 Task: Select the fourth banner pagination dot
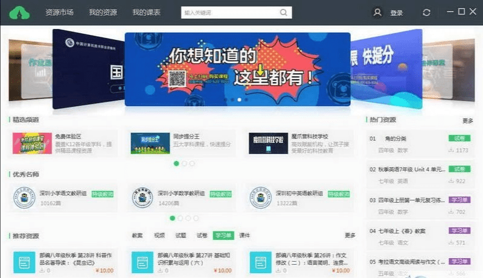click(x=246, y=100)
